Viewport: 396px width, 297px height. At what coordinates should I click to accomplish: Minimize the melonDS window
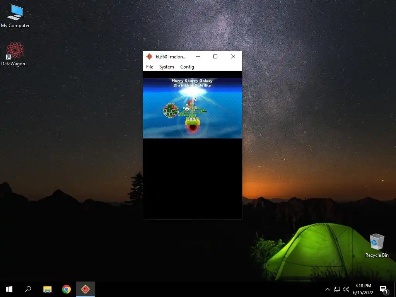click(x=198, y=56)
